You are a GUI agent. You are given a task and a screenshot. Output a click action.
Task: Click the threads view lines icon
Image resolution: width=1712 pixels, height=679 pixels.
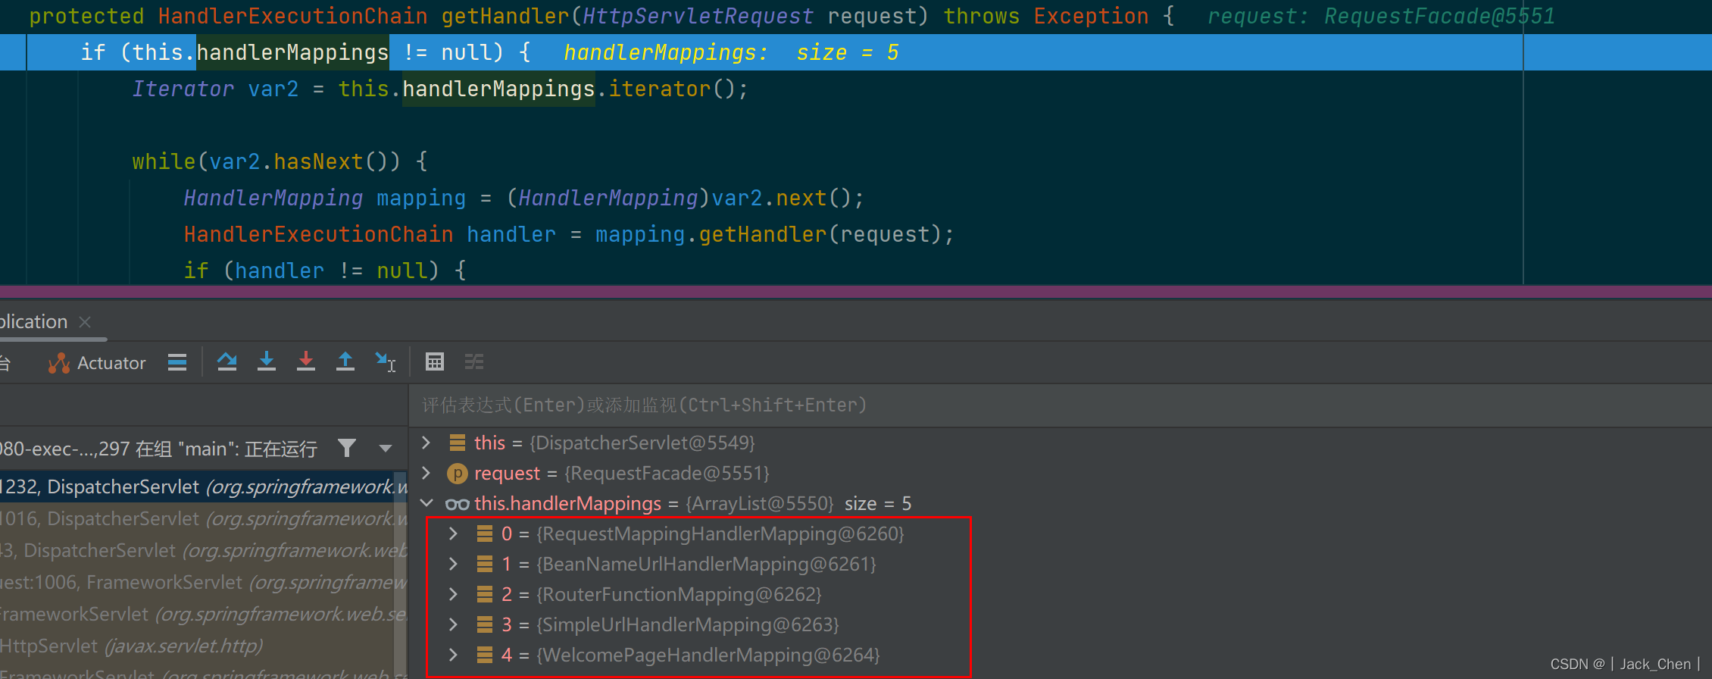tap(177, 362)
